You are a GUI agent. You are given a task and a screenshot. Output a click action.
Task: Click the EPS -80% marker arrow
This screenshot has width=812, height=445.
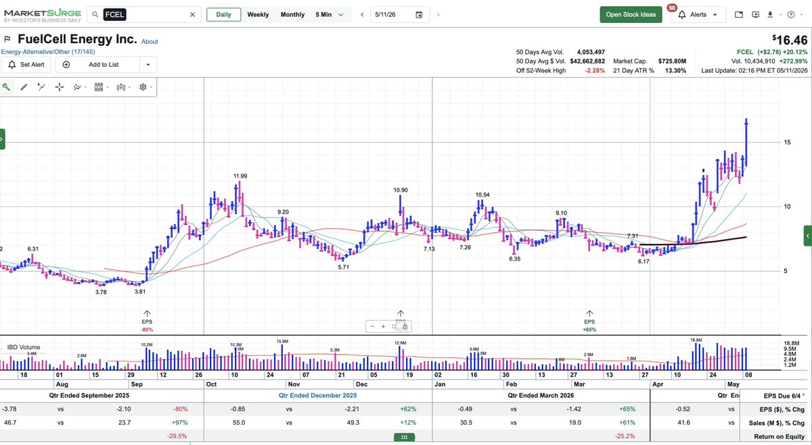147,313
